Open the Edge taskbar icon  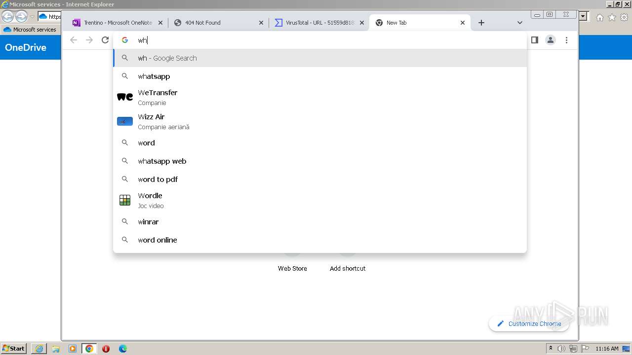click(123, 349)
